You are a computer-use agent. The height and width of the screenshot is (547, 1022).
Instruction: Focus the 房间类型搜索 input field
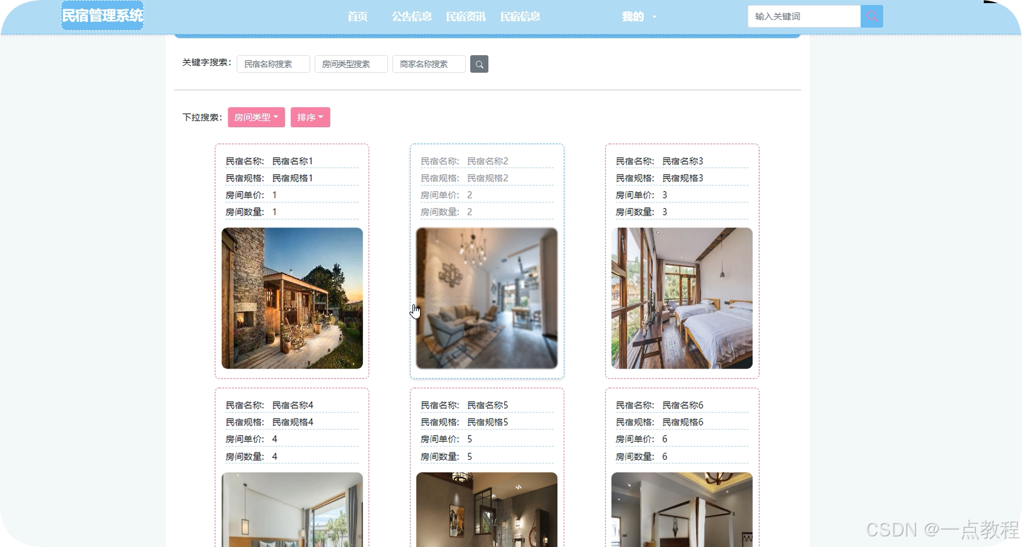pos(351,64)
